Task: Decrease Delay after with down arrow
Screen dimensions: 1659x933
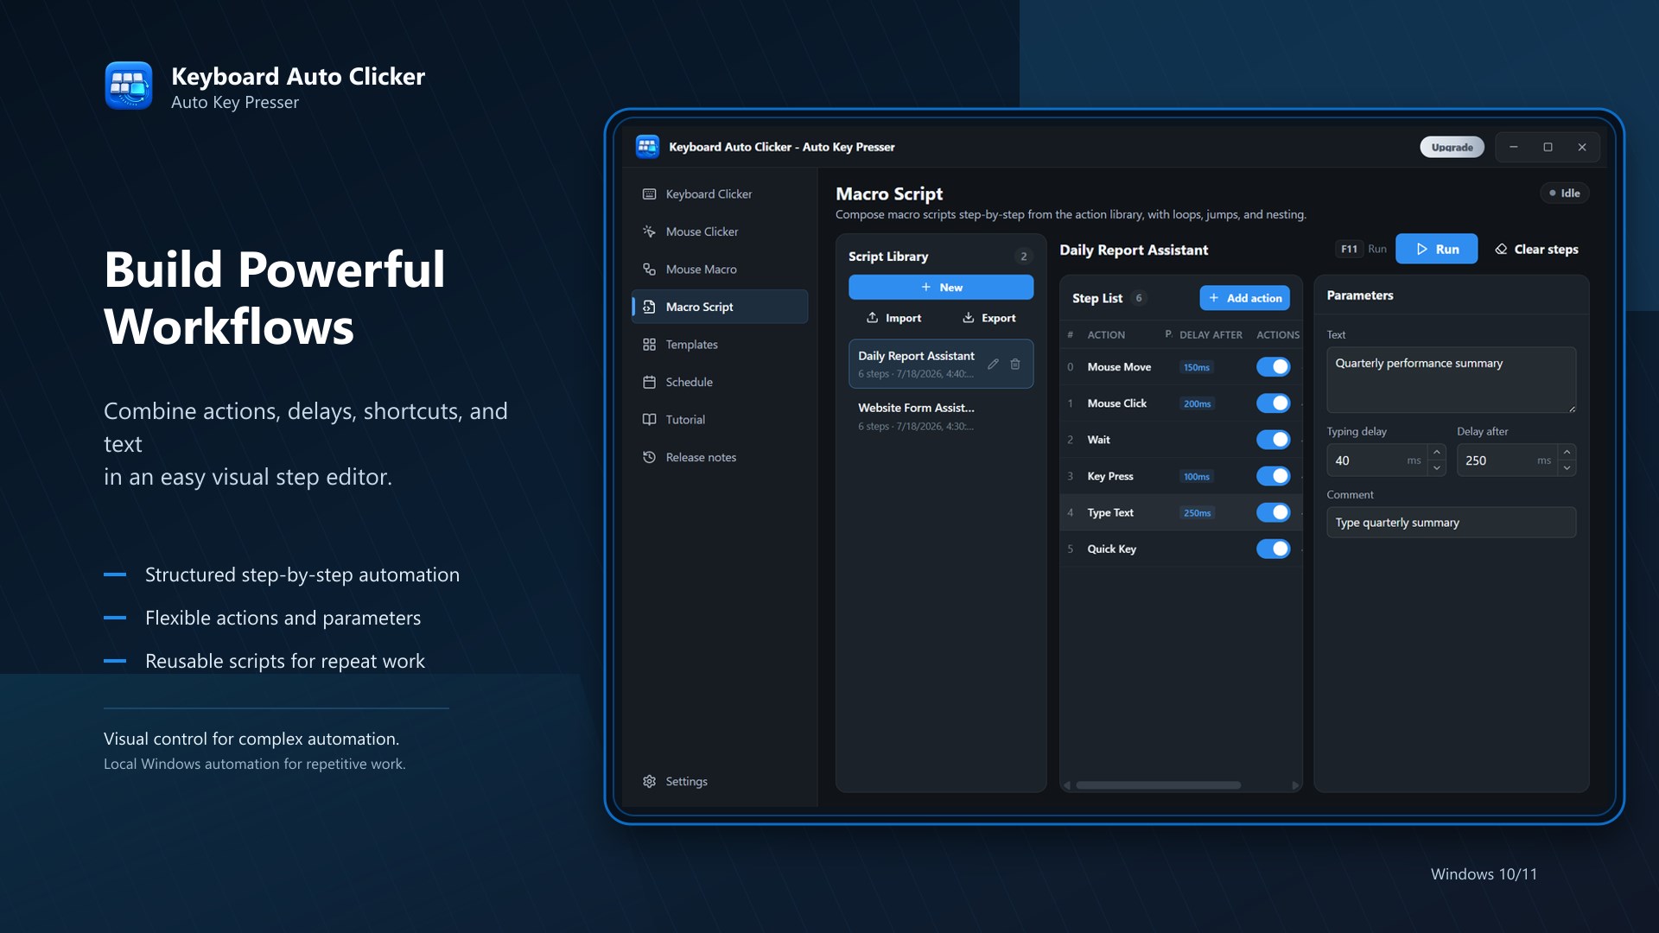Action: (x=1567, y=468)
